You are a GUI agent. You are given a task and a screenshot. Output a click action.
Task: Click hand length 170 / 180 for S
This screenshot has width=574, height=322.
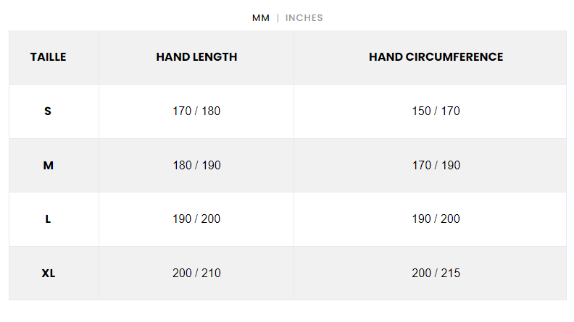coord(196,111)
